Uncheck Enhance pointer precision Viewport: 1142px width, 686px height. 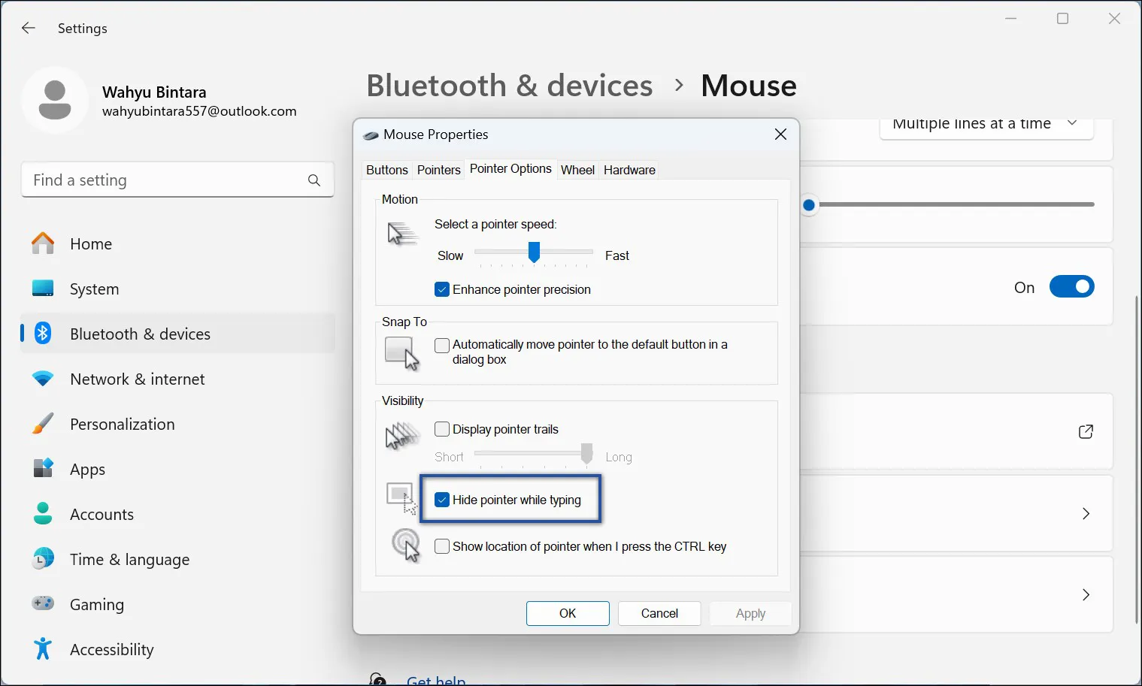[442, 289]
